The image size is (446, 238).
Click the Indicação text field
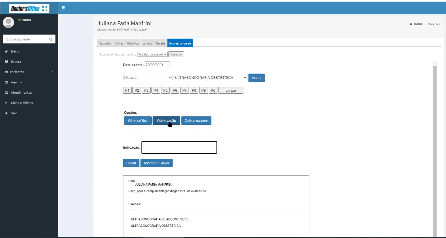(179, 147)
